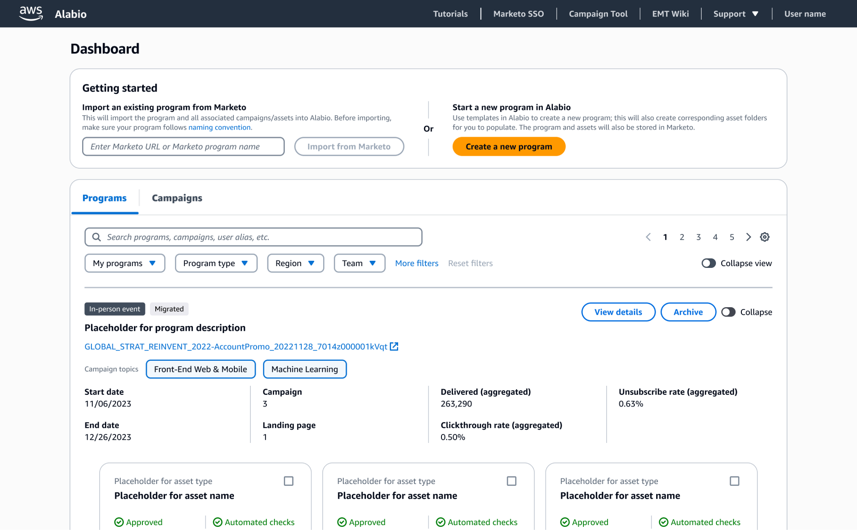Switch to the Campaigns tab
The width and height of the screenshot is (857, 530).
pyautogui.click(x=177, y=198)
